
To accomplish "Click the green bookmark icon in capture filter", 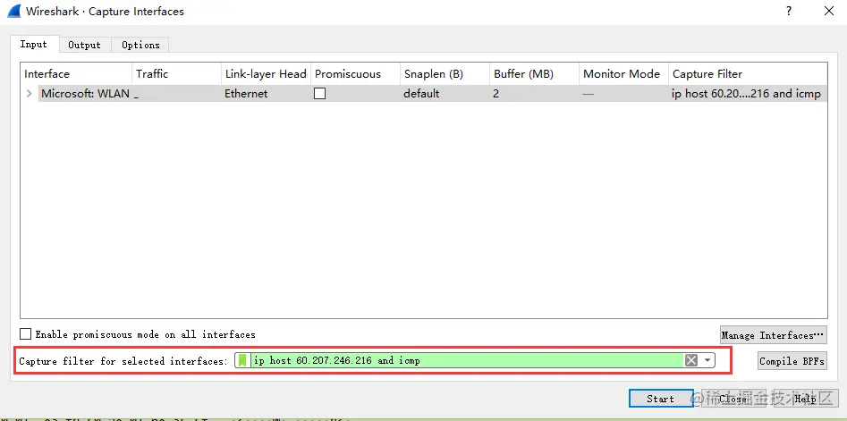I will click(242, 360).
